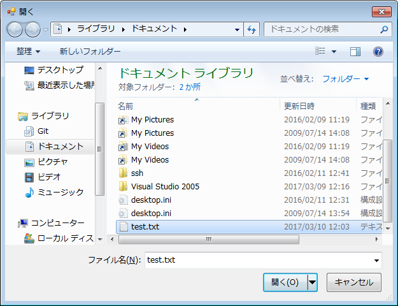
Task: Sort by the 種類 column header
Action: (369, 106)
